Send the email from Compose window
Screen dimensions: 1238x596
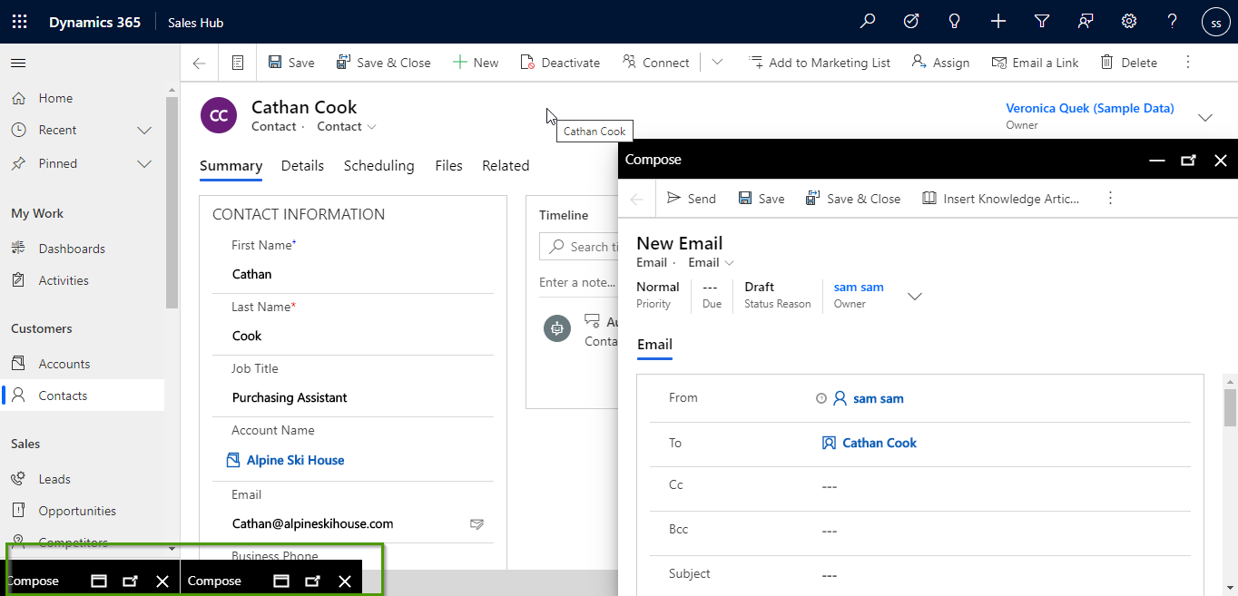692,199
